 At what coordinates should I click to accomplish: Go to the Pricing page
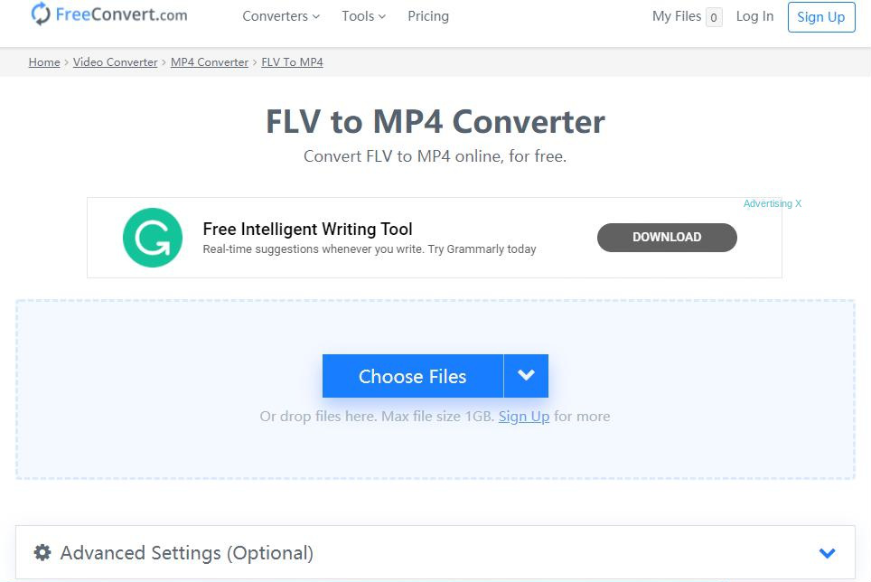(428, 16)
